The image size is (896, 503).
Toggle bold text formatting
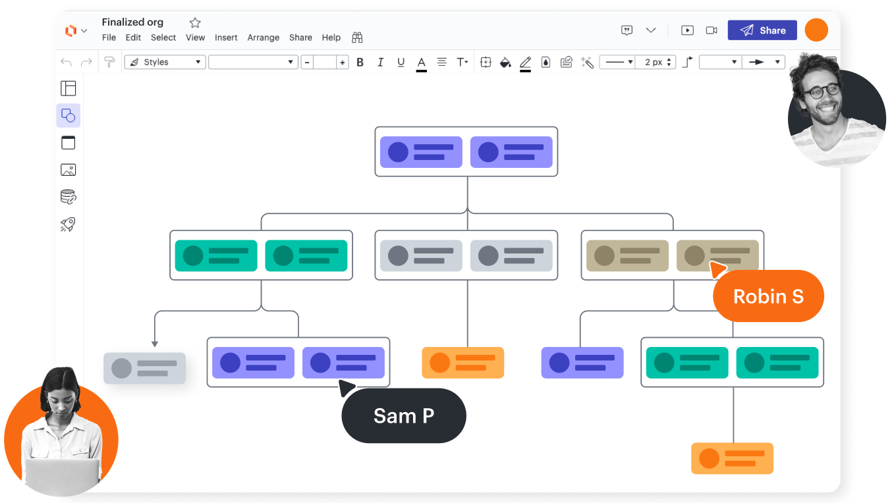(x=360, y=63)
